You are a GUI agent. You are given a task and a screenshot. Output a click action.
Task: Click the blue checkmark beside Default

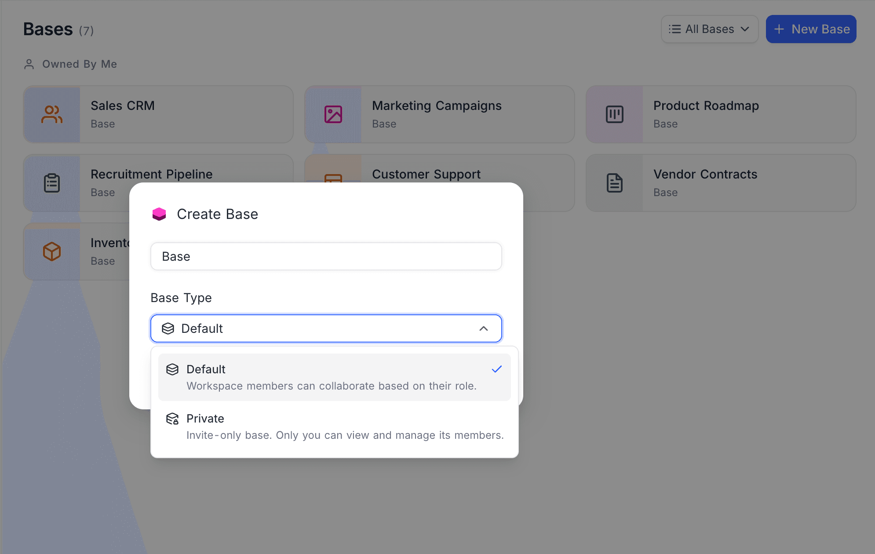click(x=497, y=369)
